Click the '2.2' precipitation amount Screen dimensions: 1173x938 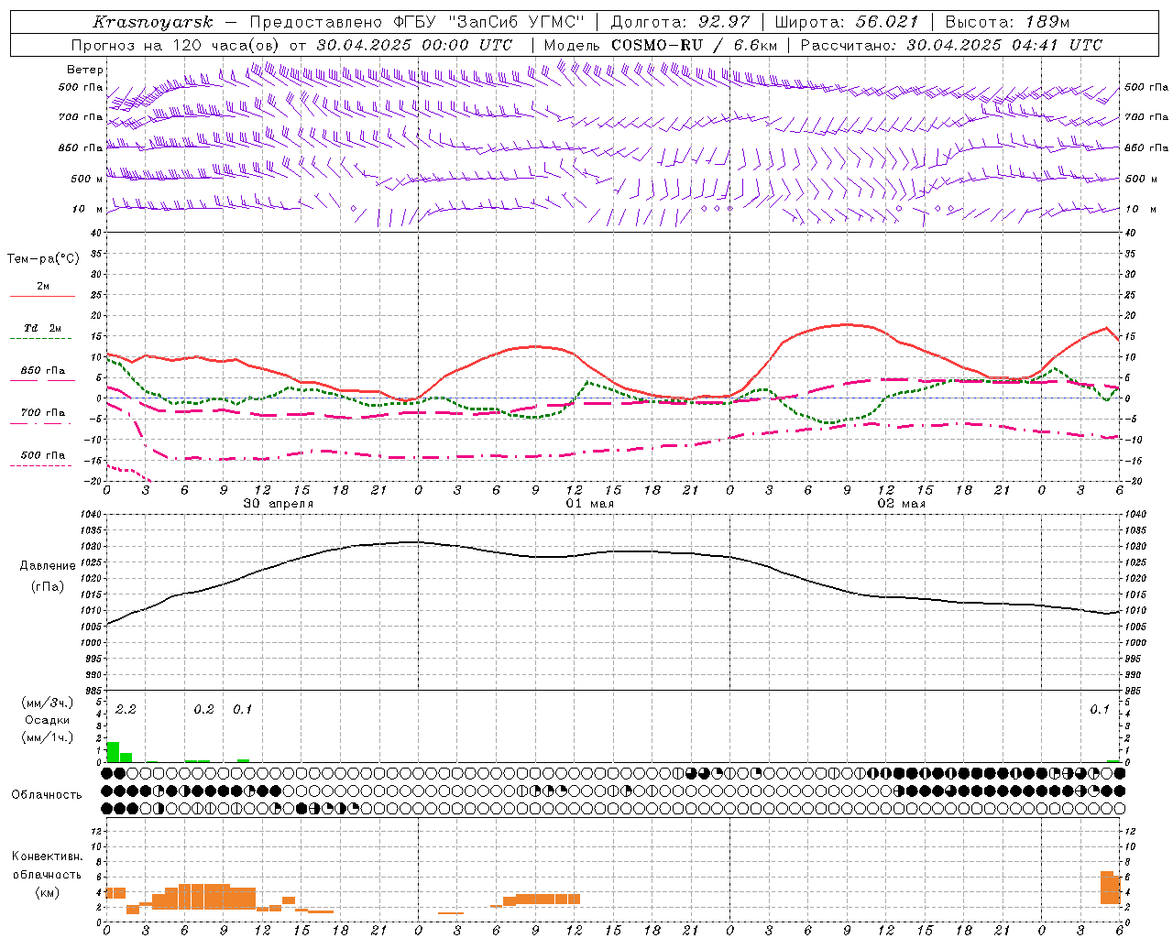pyautogui.click(x=126, y=710)
